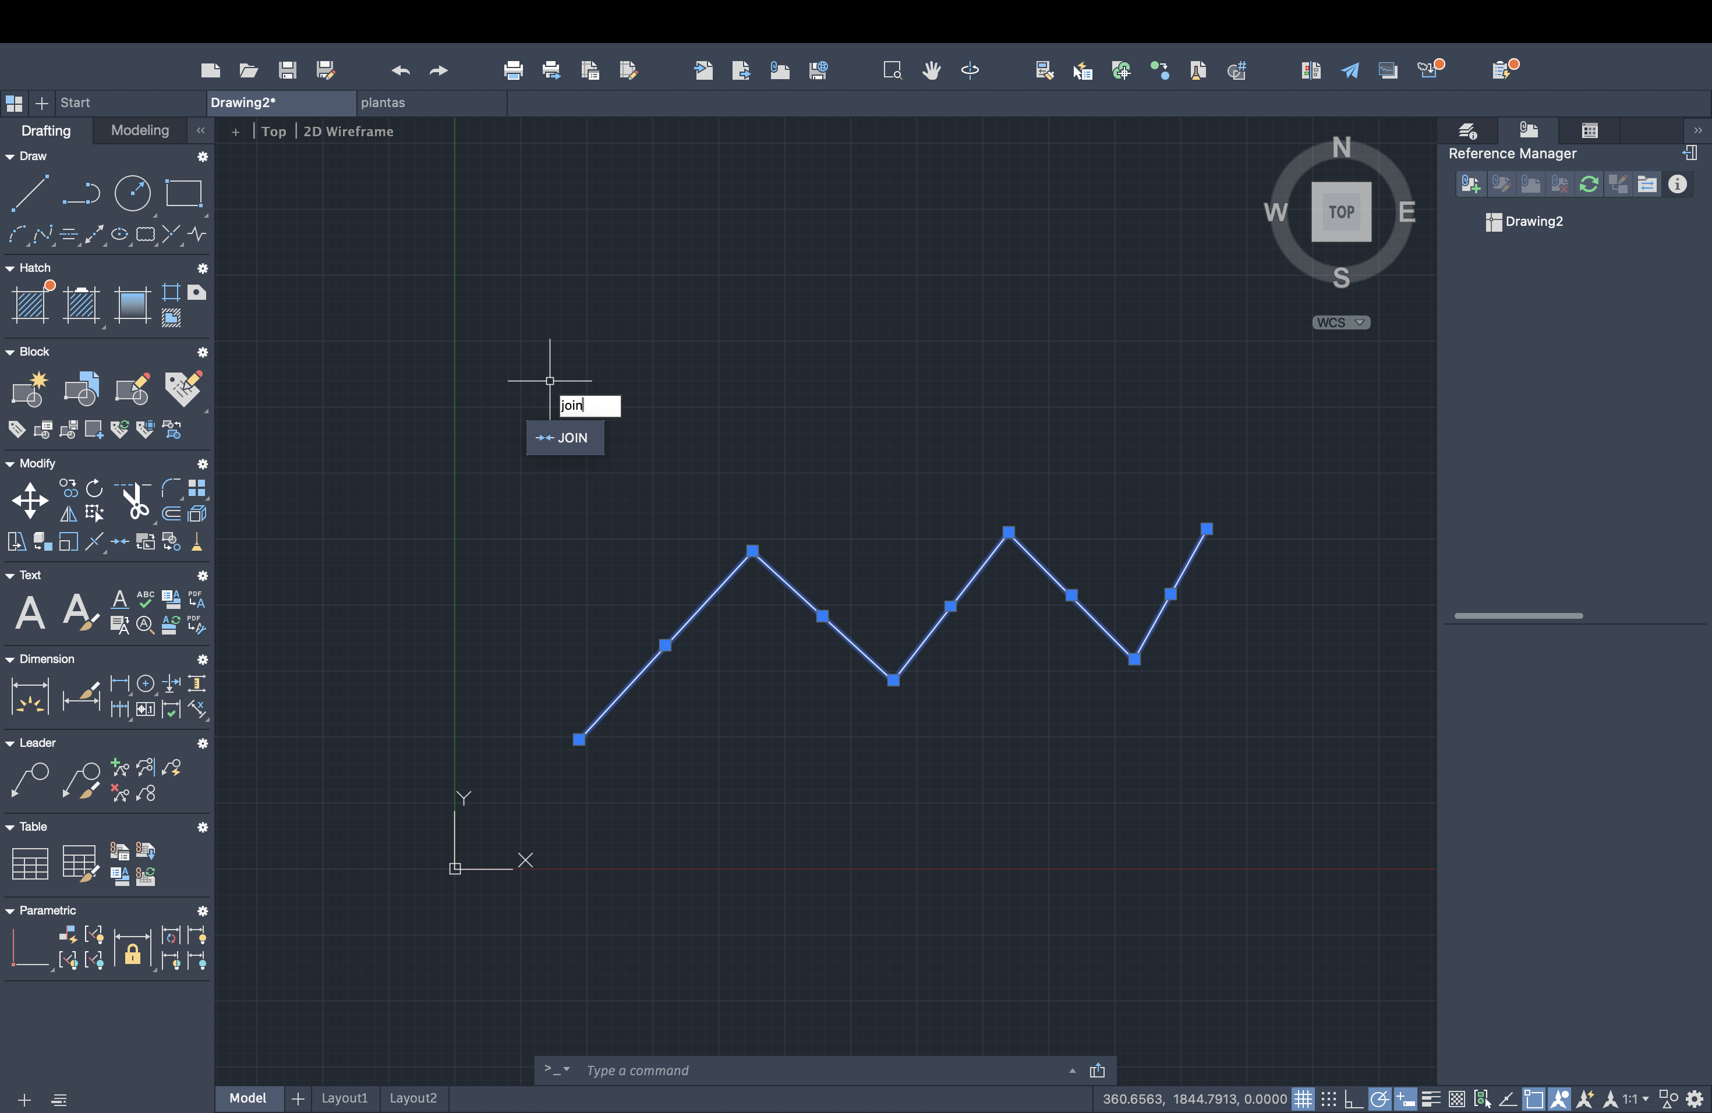Switch to the Layout1 tab
Image resolution: width=1712 pixels, height=1113 pixels.
pos(344,1098)
